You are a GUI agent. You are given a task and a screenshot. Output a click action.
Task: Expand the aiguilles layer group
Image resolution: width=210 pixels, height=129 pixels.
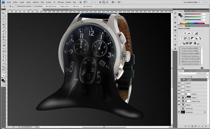pyautogui.click(x=182, y=80)
